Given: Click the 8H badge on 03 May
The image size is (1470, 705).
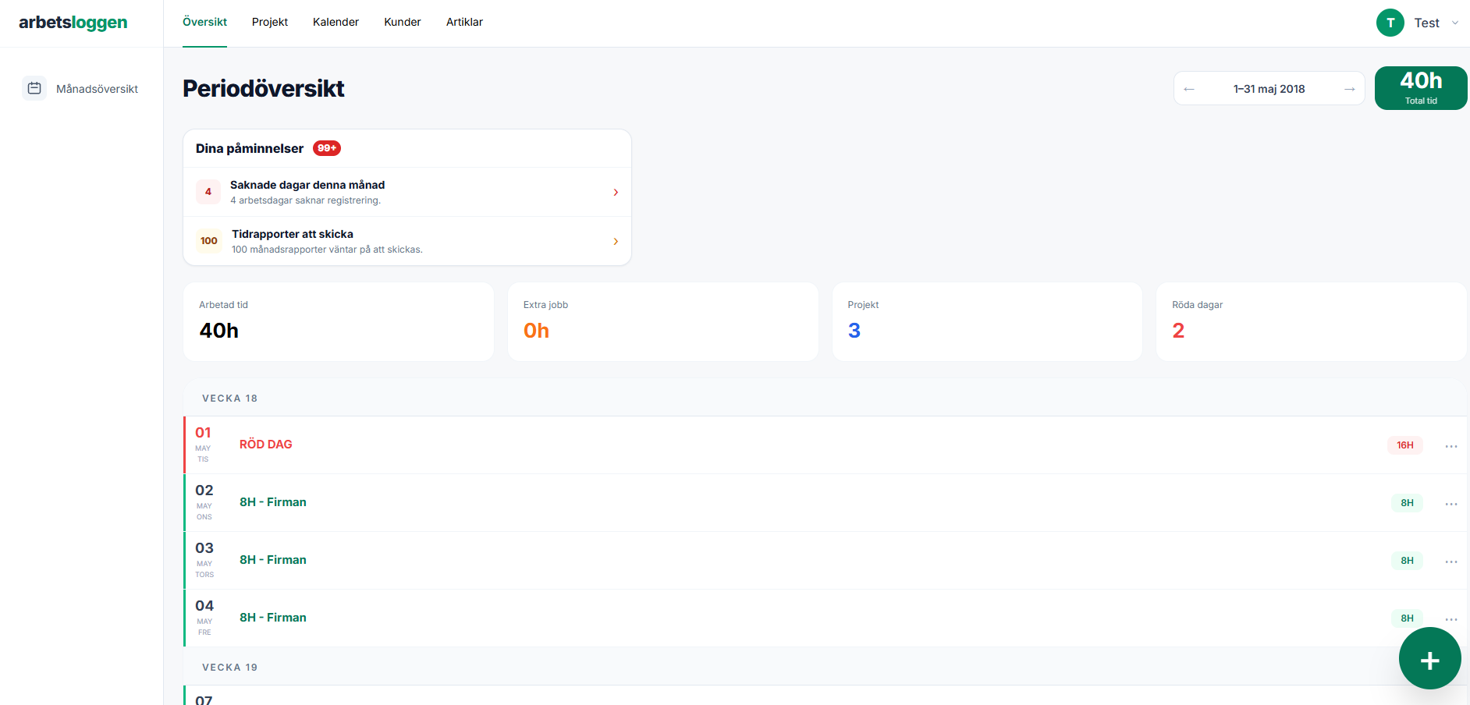Looking at the screenshot, I should tap(1407, 561).
